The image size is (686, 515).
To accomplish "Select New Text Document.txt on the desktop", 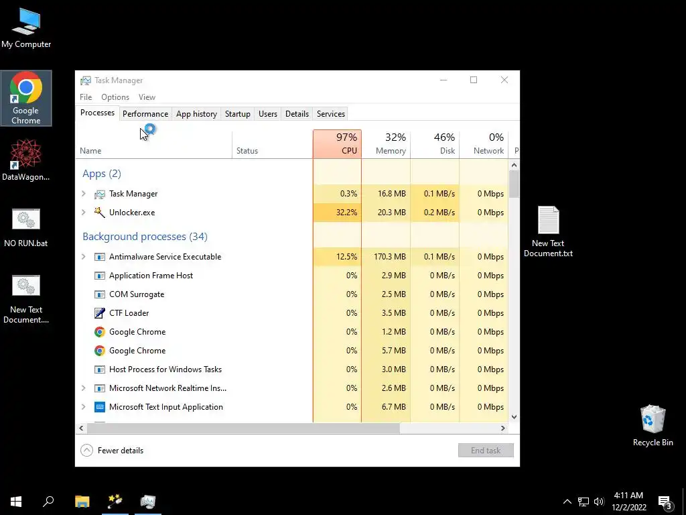I will [x=548, y=231].
